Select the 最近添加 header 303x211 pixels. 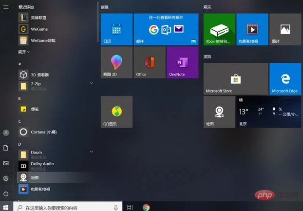click(26, 7)
